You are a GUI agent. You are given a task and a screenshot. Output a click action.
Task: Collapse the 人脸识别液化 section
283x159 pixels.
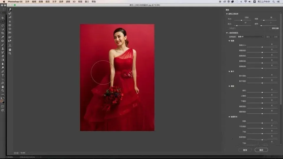tap(227, 33)
